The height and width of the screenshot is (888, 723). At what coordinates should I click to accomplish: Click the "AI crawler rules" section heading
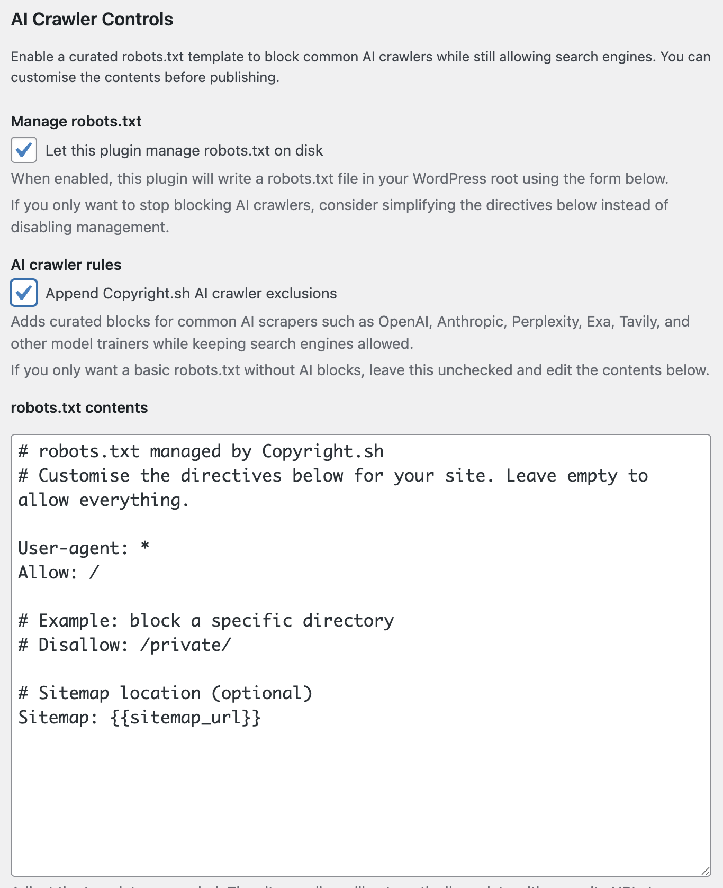point(66,265)
